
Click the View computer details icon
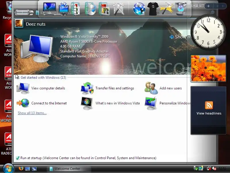pyautogui.click(x=23, y=88)
